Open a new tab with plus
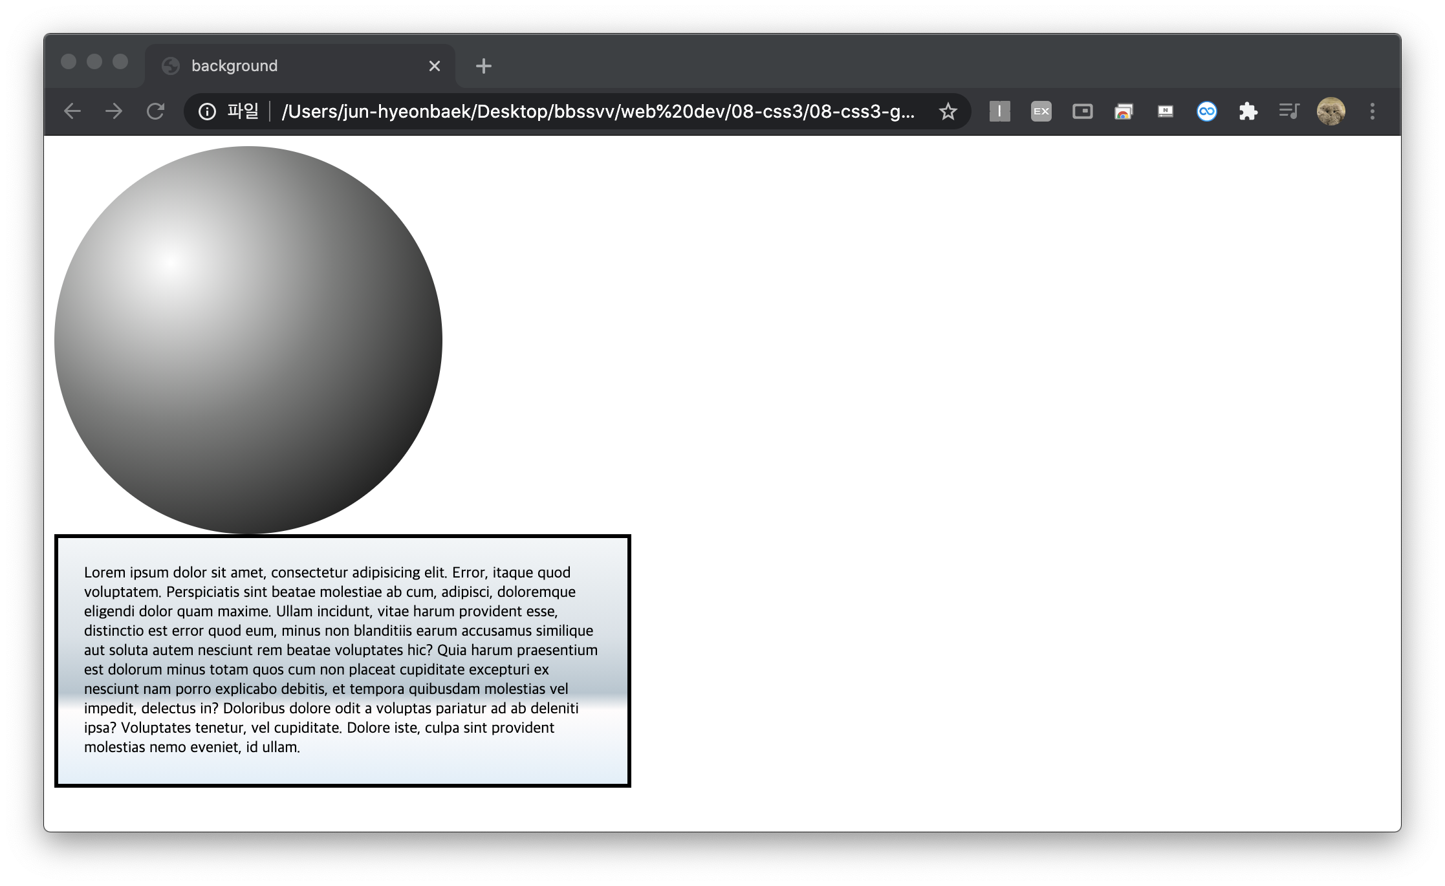The image size is (1445, 886). click(x=483, y=66)
